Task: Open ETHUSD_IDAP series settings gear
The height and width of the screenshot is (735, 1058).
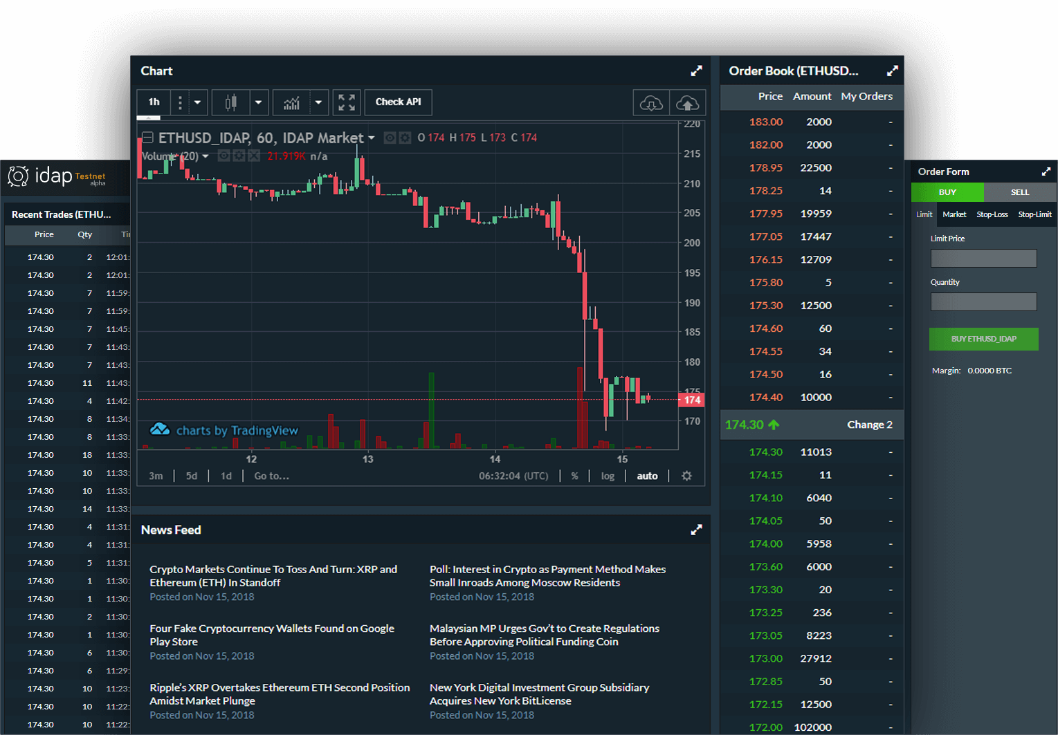Action: coord(405,138)
